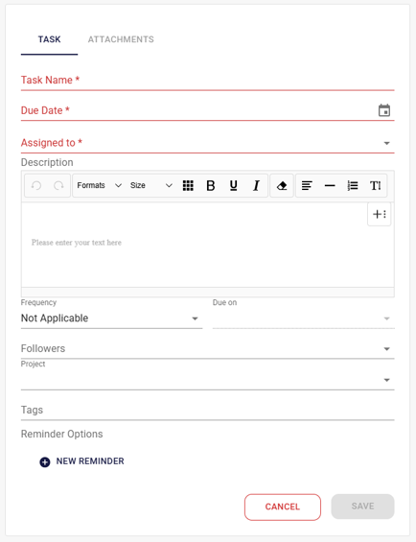Toggle underline formatting

tap(233, 185)
